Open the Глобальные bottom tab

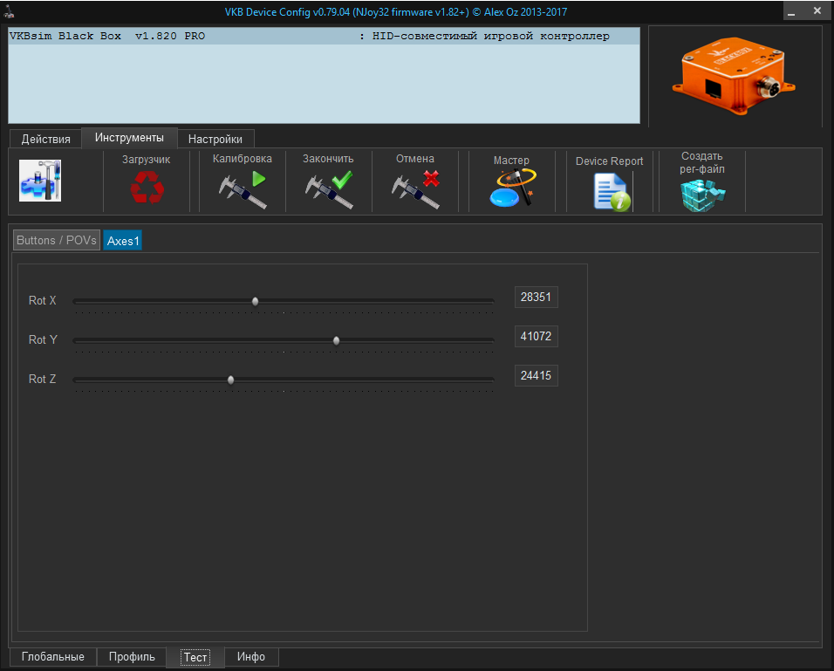pos(52,657)
